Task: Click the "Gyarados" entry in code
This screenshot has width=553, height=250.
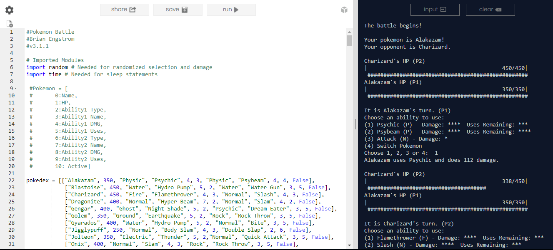Action: point(84,223)
